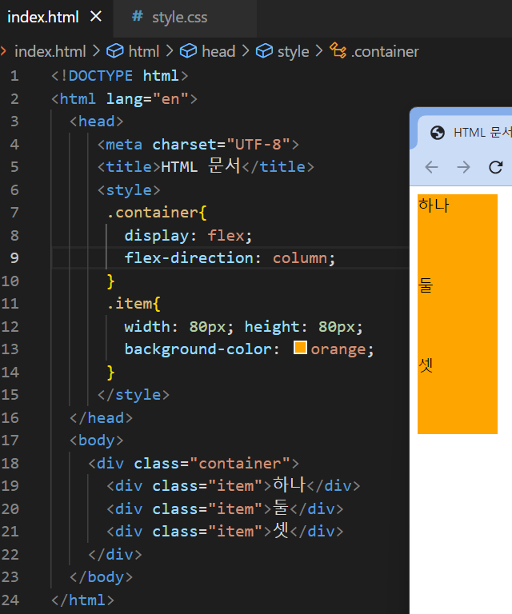Open the orange color picker swatch
This screenshot has width=512, height=614.
pyautogui.click(x=300, y=347)
